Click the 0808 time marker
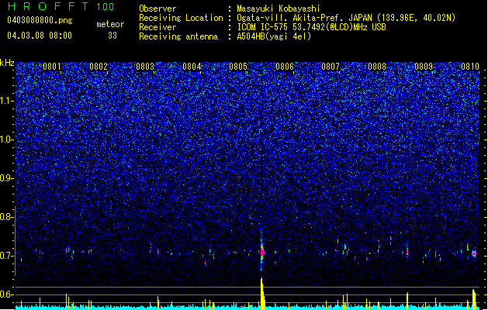 [x=377, y=67]
